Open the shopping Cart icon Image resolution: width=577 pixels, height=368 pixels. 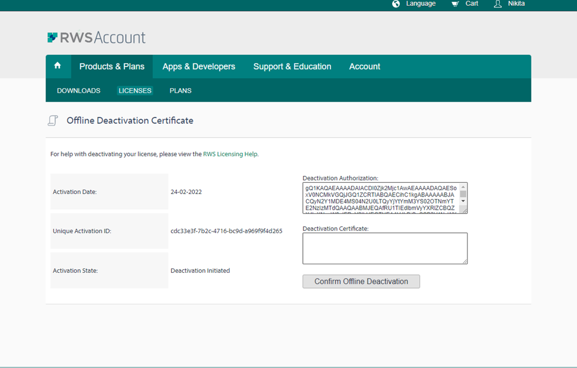coord(455,4)
